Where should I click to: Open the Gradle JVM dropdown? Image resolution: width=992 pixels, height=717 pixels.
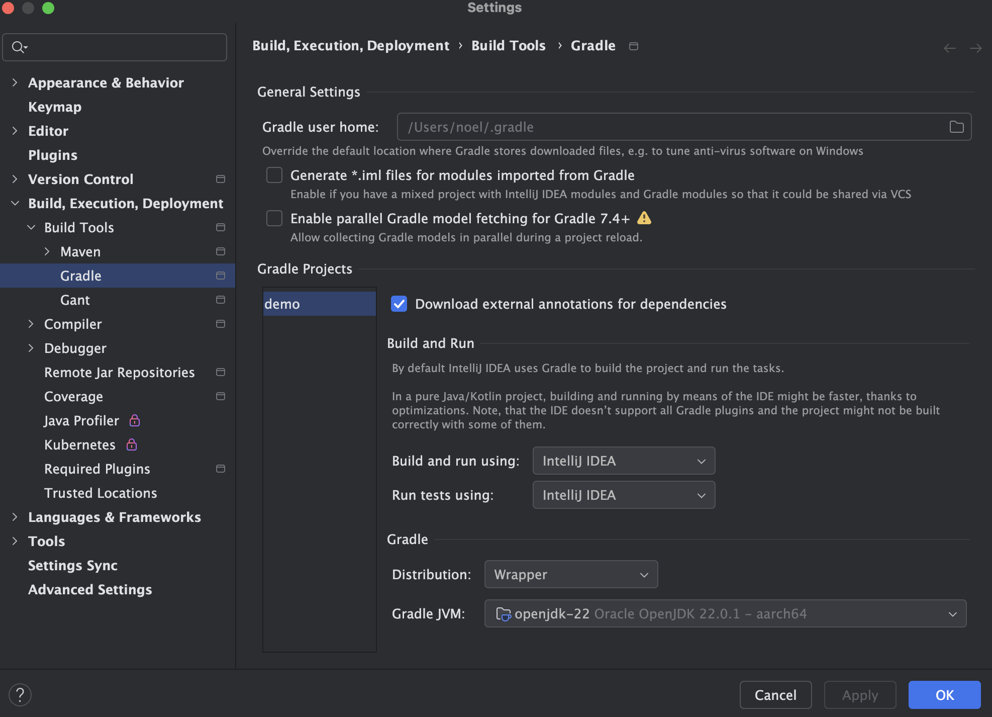725,613
